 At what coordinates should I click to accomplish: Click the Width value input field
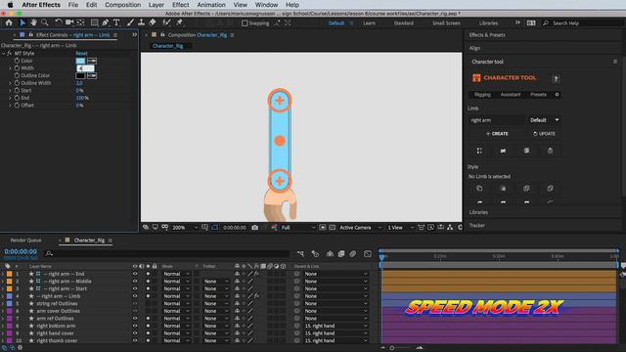85,68
